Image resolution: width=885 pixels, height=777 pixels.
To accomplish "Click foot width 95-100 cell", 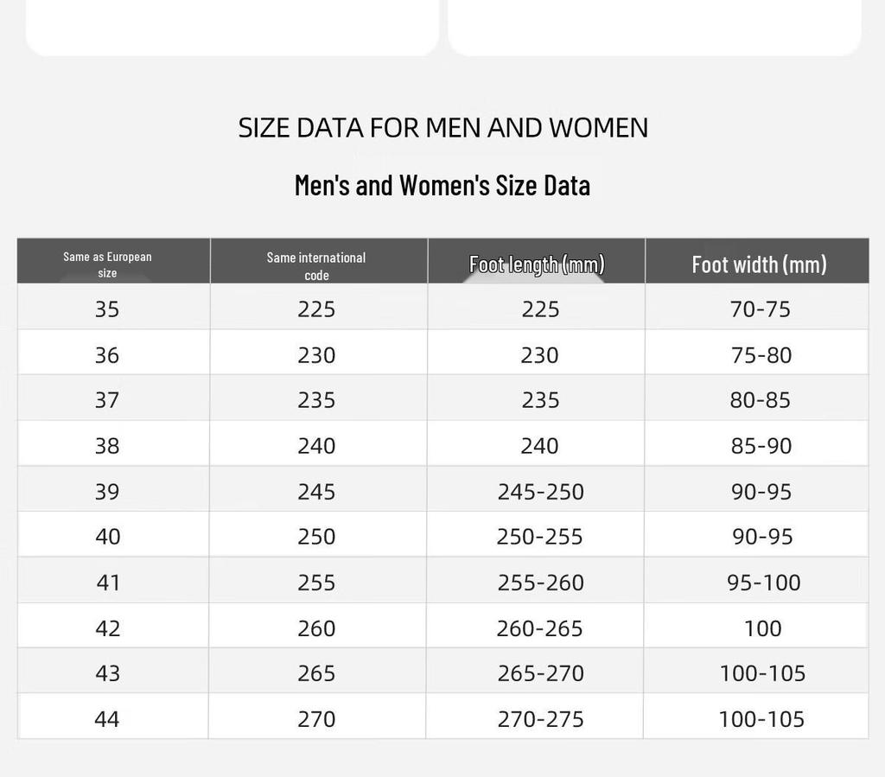I will pos(764,583).
